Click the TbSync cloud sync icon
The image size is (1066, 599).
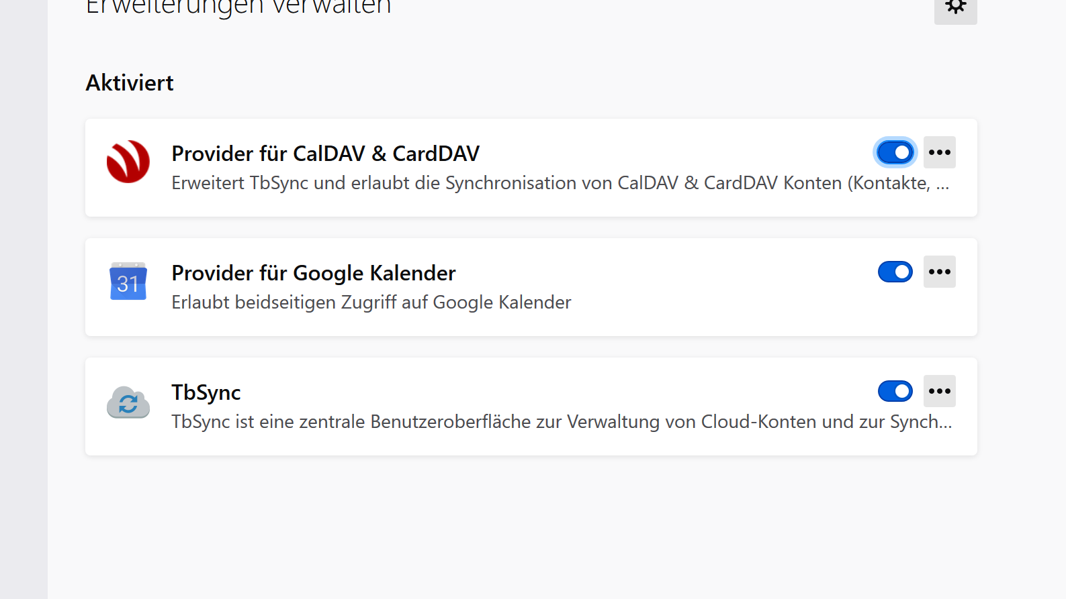[x=128, y=402]
